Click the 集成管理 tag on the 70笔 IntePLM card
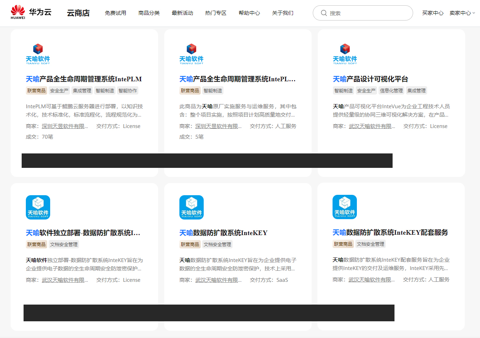This screenshot has width=480, height=338. tap(82, 91)
